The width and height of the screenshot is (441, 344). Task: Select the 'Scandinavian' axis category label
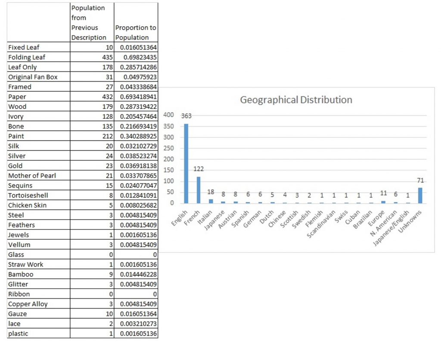pyautogui.click(x=321, y=224)
